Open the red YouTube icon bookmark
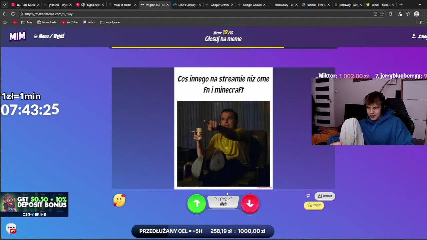This screenshot has width=427, height=240. point(15,22)
